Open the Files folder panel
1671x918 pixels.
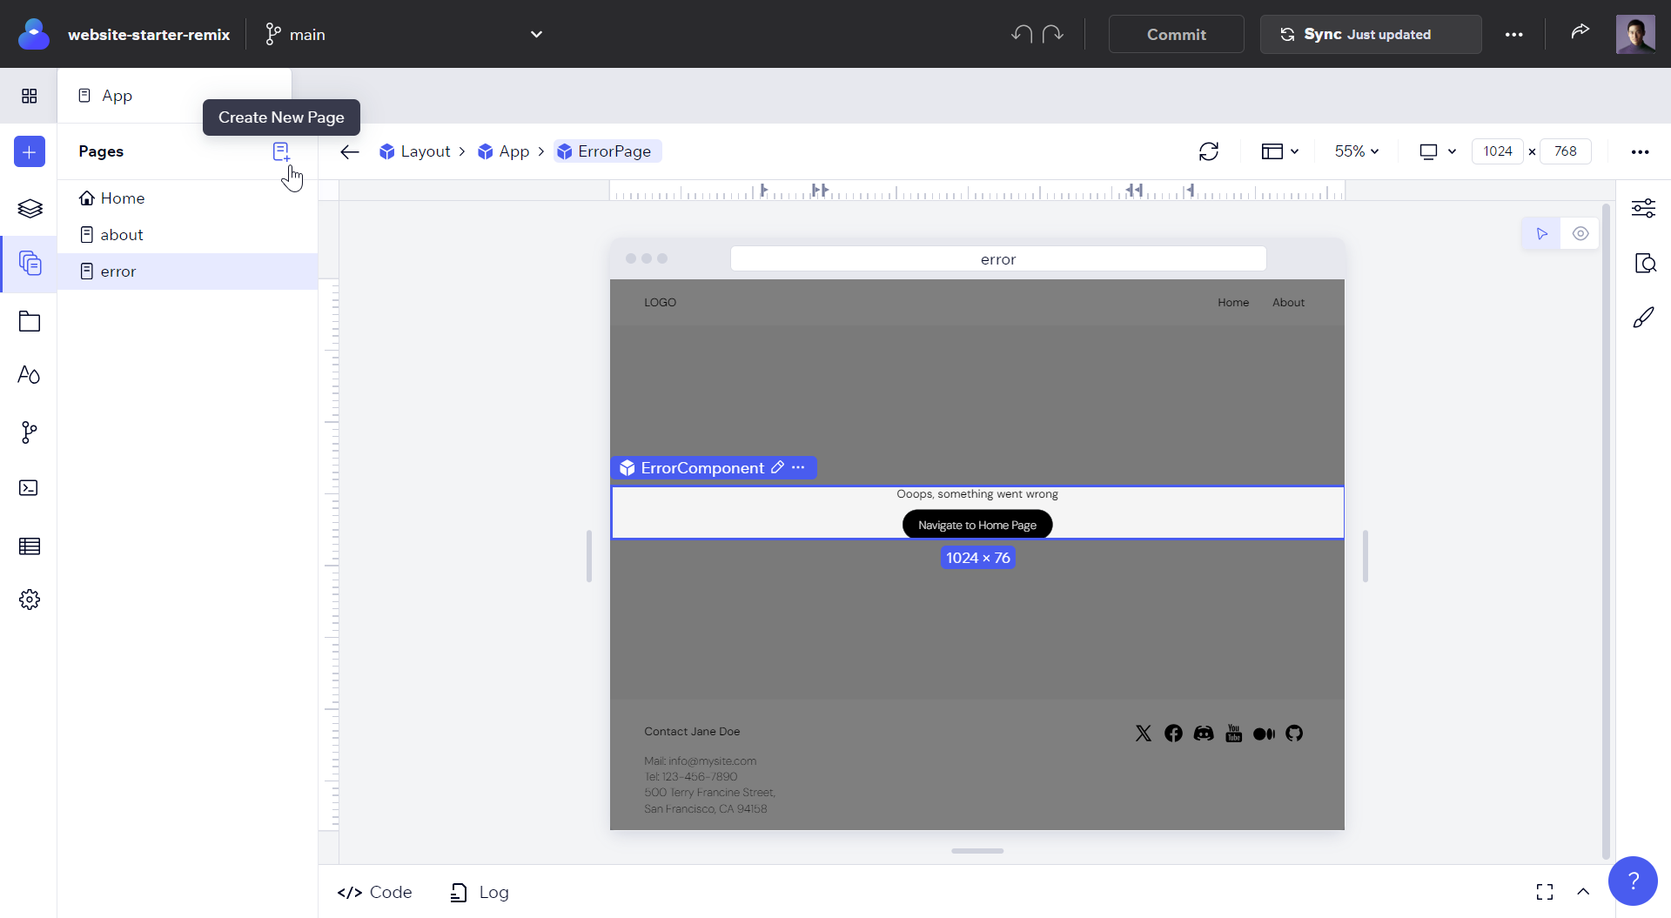(30, 321)
